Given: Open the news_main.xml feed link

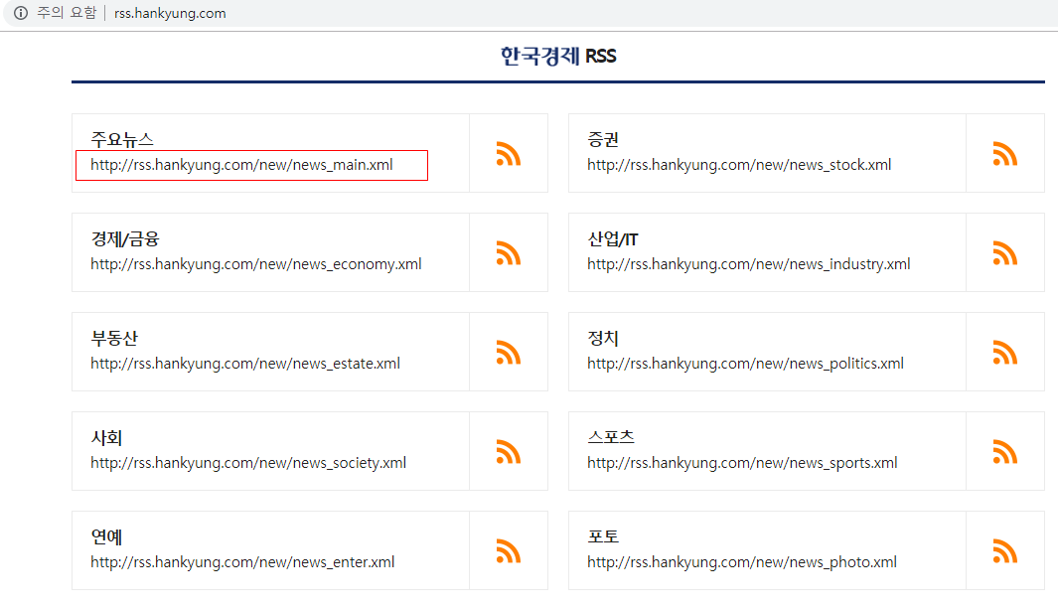Looking at the screenshot, I should (x=241, y=165).
